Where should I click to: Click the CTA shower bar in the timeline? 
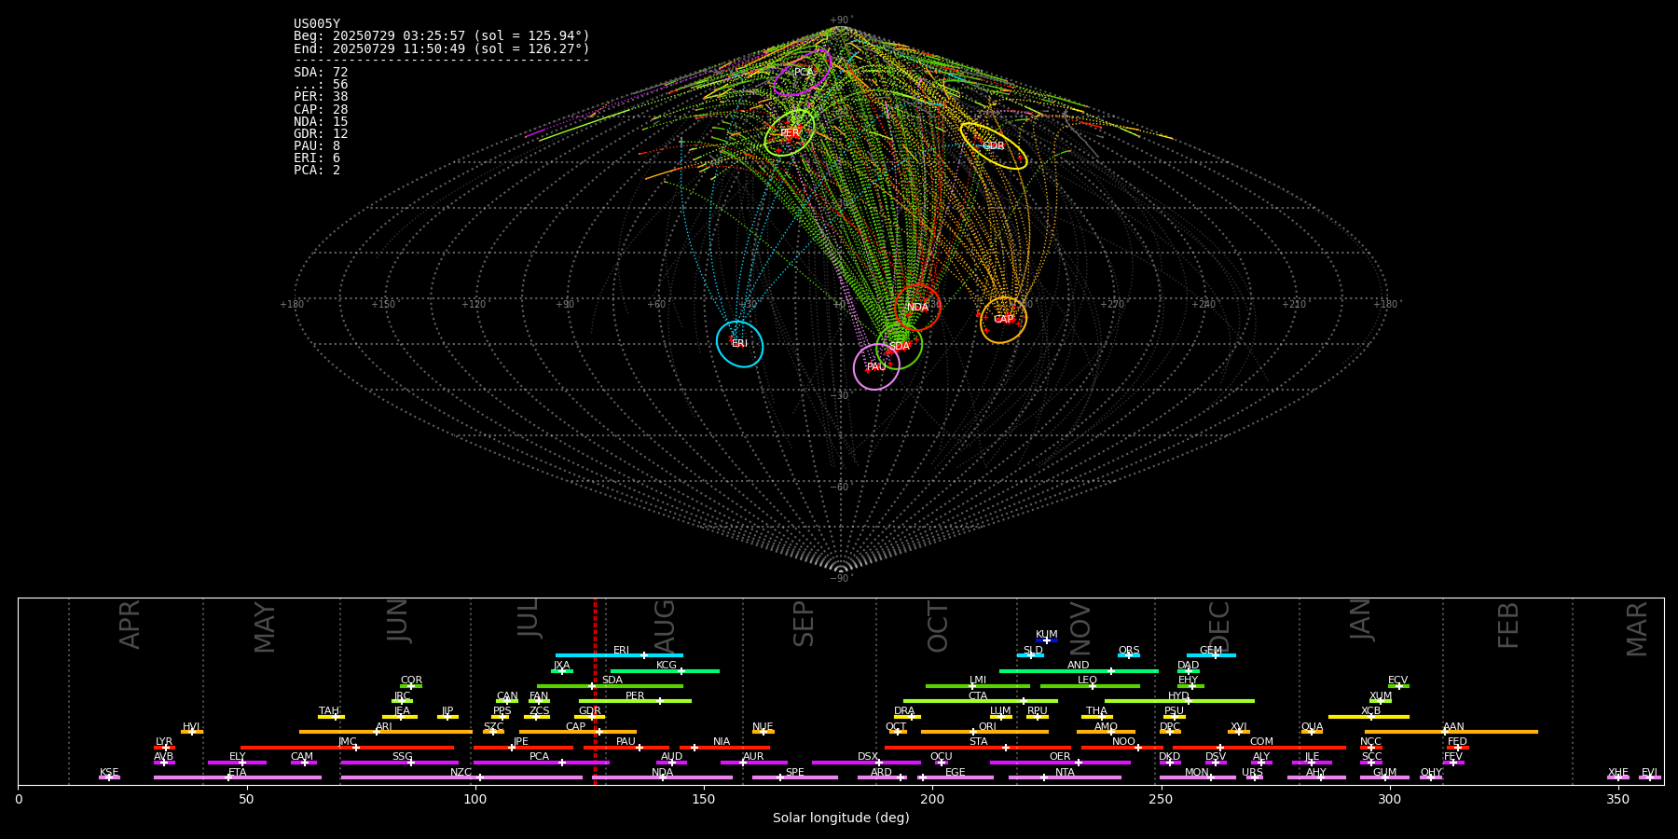pos(981,701)
